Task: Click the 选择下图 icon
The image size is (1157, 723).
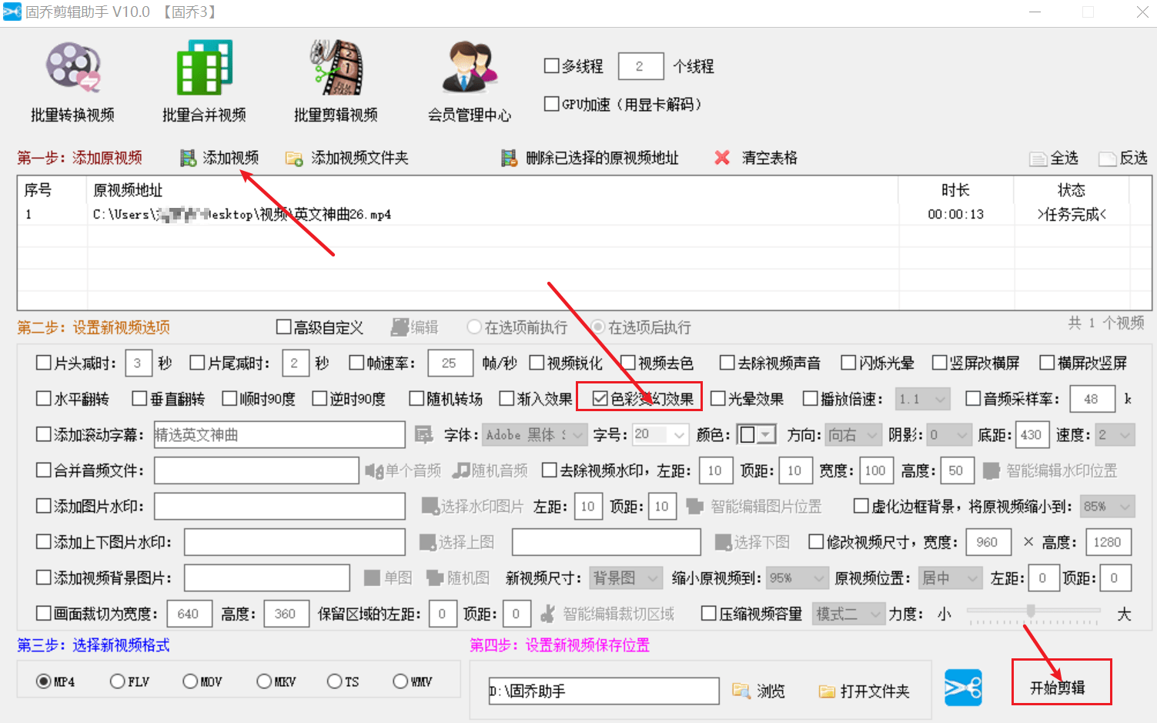Action: point(723,542)
